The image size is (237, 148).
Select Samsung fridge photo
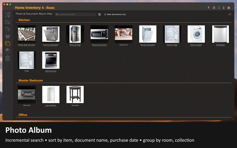tap(75, 34)
